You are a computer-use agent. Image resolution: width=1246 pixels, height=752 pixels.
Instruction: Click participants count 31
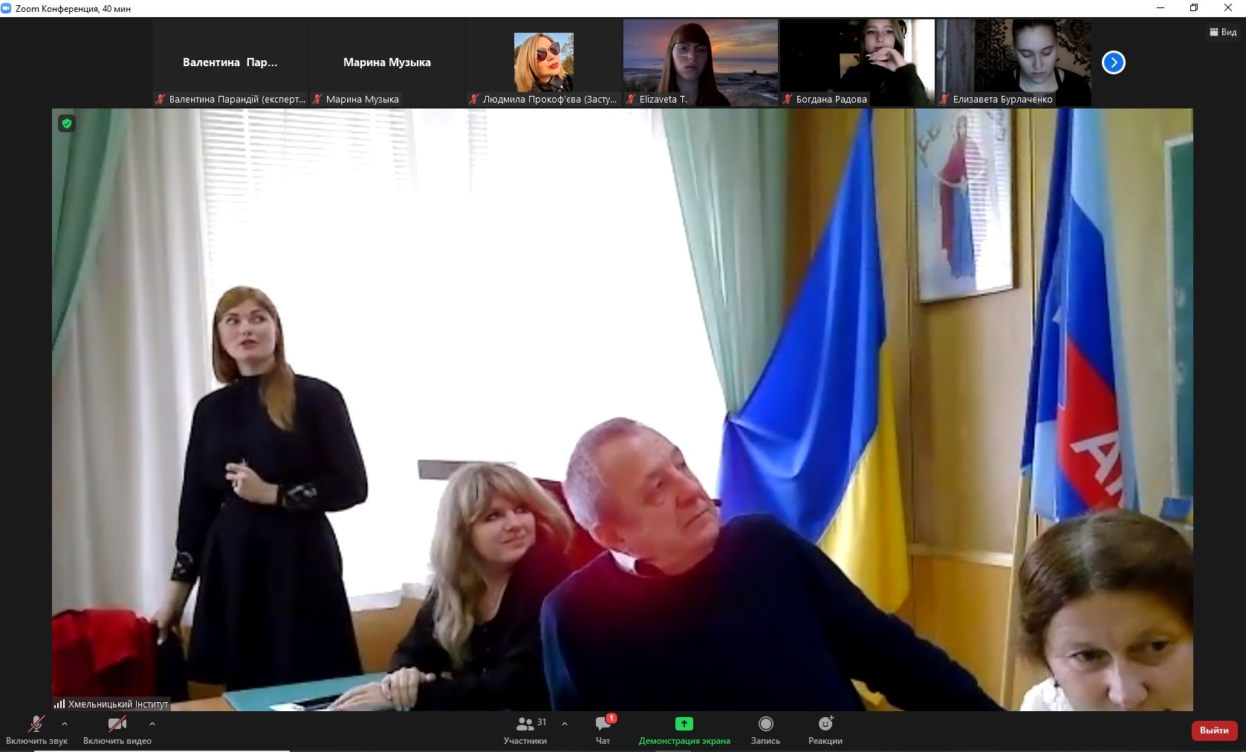click(x=542, y=722)
